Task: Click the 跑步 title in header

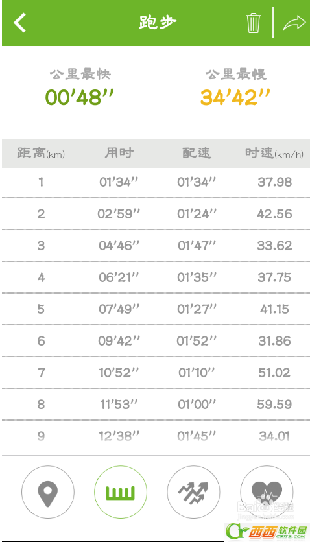Action: [158, 23]
